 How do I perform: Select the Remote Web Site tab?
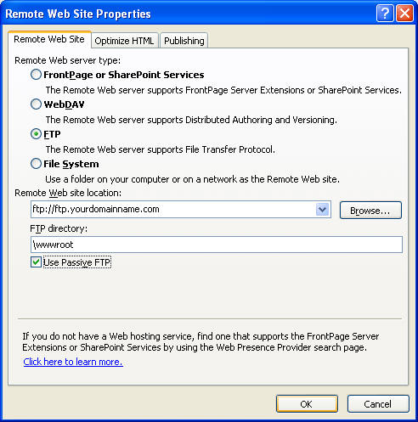coord(49,39)
